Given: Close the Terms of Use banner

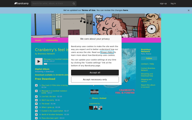Looking at the screenshot, I should pos(188,11).
